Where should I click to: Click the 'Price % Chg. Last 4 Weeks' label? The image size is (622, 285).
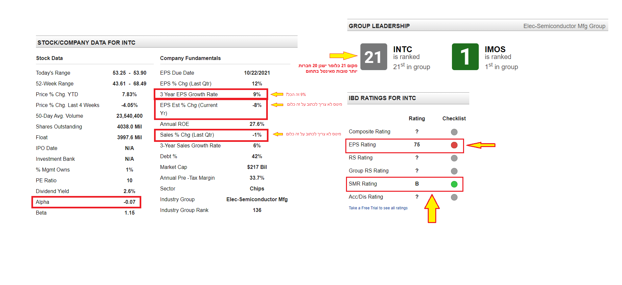pyautogui.click(x=68, y=105)
